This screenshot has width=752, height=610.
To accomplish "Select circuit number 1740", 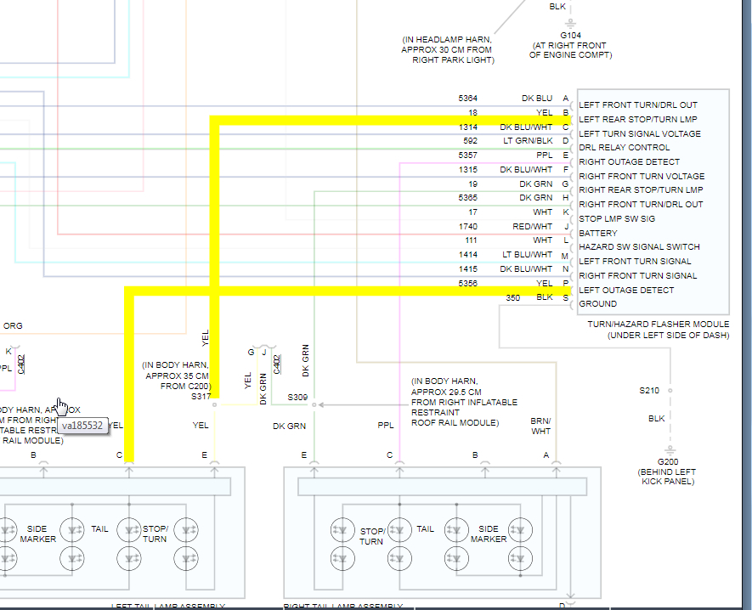I will 467,226.
